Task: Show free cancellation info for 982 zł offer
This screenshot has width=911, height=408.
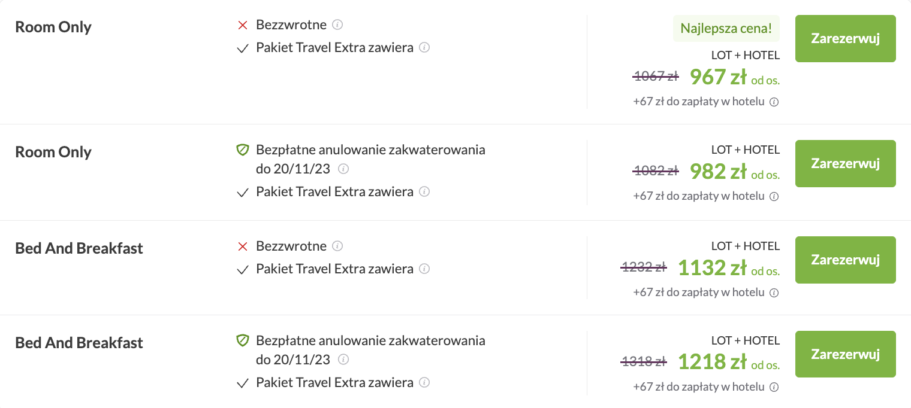Action: click(x=343, y=169)
